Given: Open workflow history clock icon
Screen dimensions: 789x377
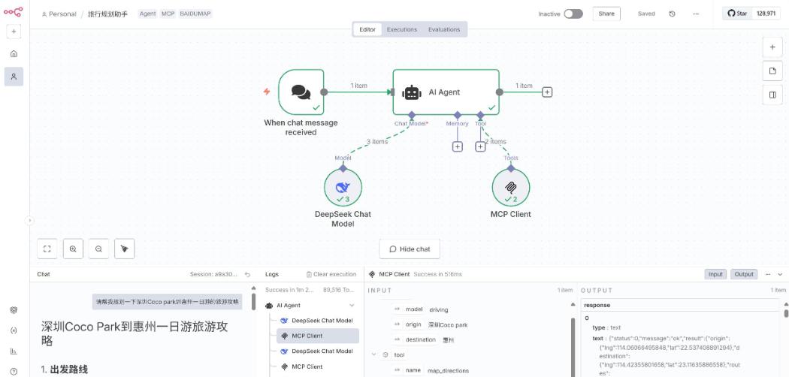Looking at the screenshot, I should (672, 14).
